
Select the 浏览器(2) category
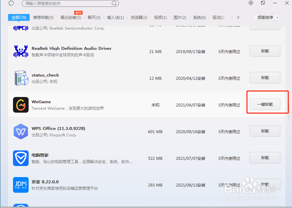[139, 18]
